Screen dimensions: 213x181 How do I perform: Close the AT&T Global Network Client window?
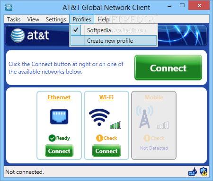(x=199, y=6)
